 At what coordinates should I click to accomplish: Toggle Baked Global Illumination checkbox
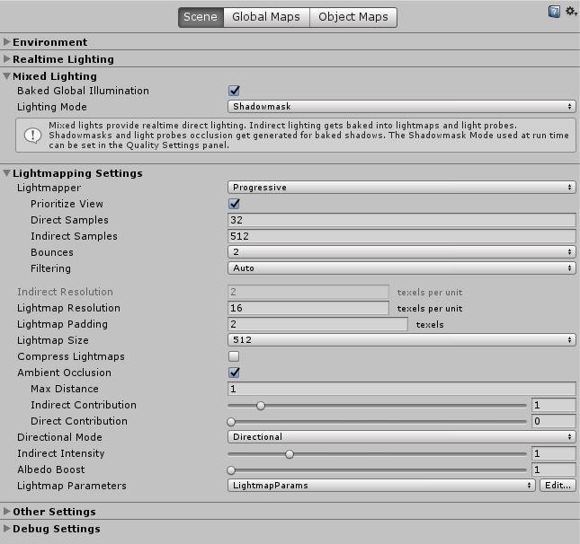point(235,91)
